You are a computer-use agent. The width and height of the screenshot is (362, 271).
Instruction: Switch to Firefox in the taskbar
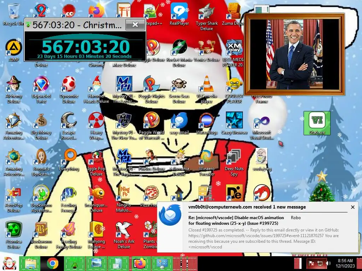tap(140, 264)
